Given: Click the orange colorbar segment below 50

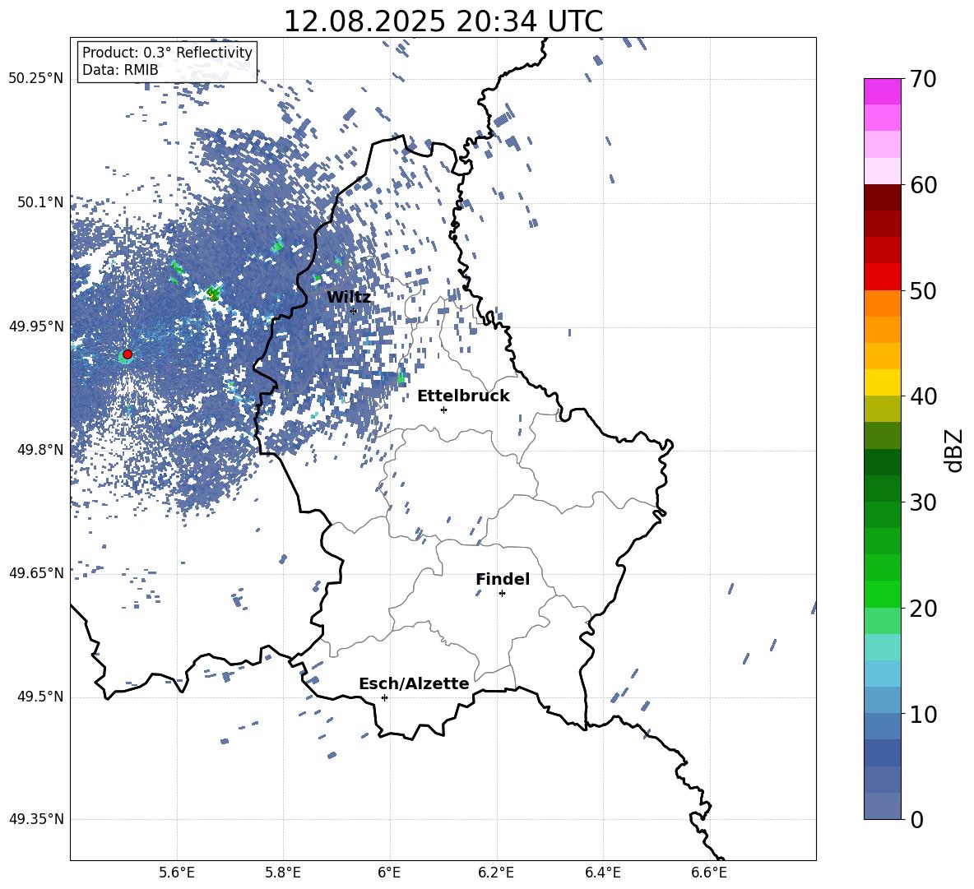Looking at the screenshot, I should point(882,303).
